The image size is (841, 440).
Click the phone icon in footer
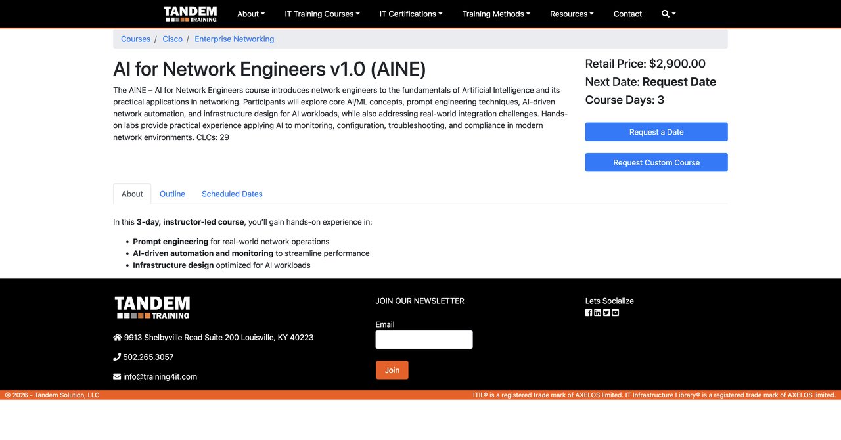[x=117, y=357]
